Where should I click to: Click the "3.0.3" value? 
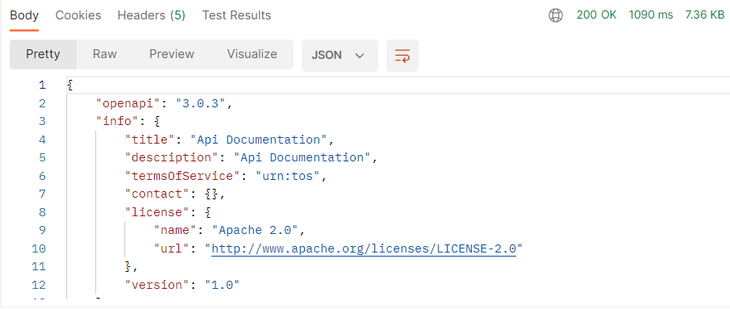(200, 103)
